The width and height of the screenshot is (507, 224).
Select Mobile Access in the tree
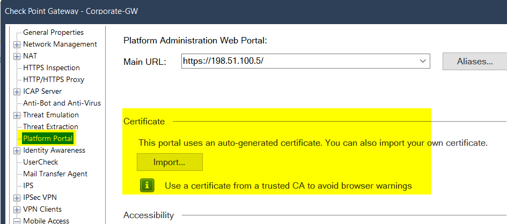coord(46,221)
